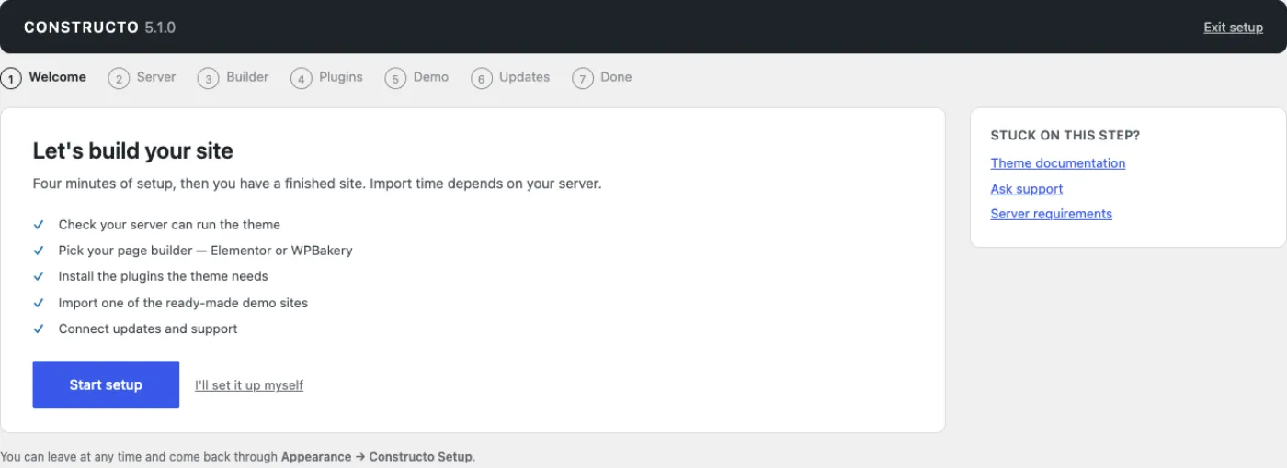The width and height of the screenshot is (1287, 468).
Task: Go to the Server step
Action: [142, 78]
